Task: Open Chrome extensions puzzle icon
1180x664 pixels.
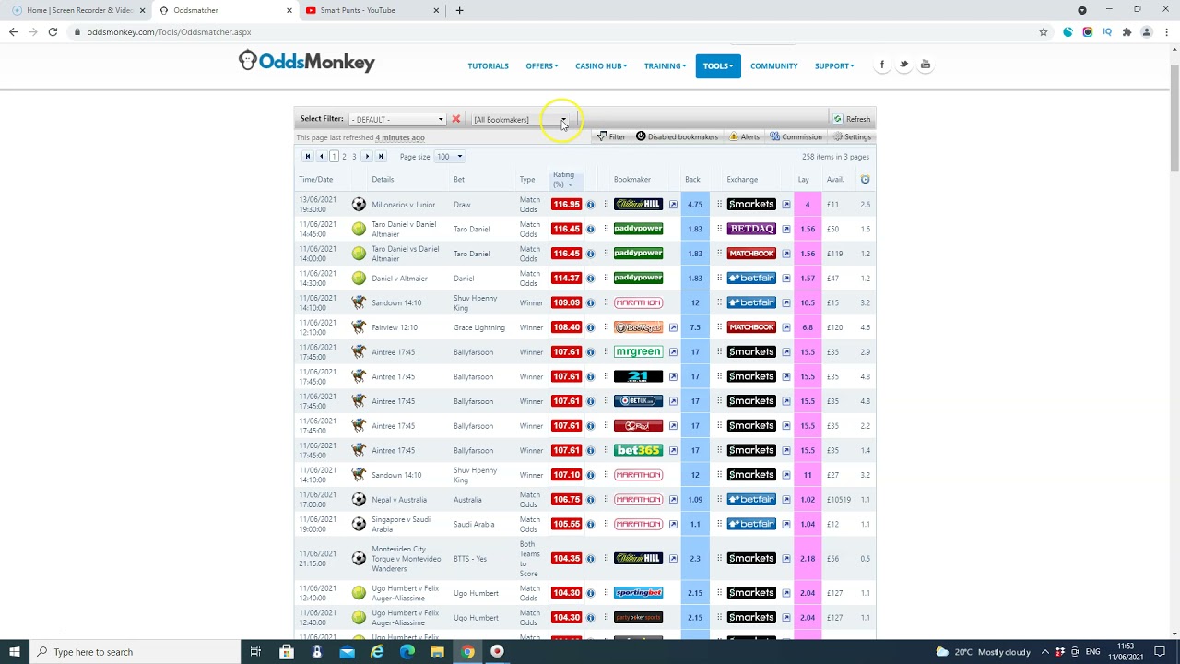Action: pyautogui.click(x=1127, y=32)
